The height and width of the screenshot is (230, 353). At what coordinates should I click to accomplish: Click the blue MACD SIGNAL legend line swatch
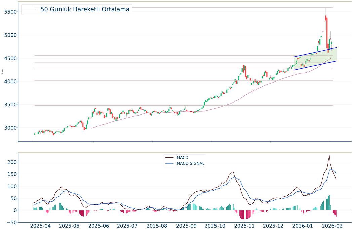[x=169, y=164]
